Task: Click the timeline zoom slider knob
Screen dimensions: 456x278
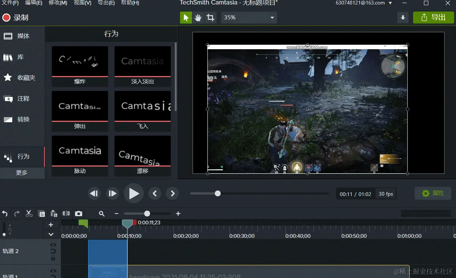Action: coord(147,214)
